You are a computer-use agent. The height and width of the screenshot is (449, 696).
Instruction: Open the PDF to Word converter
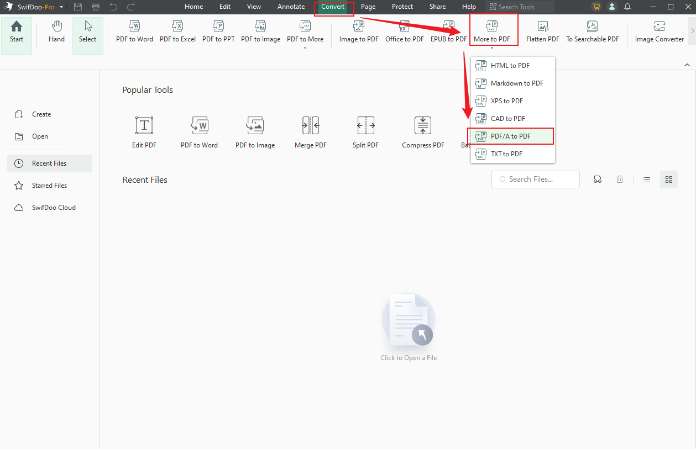point(134,31)
